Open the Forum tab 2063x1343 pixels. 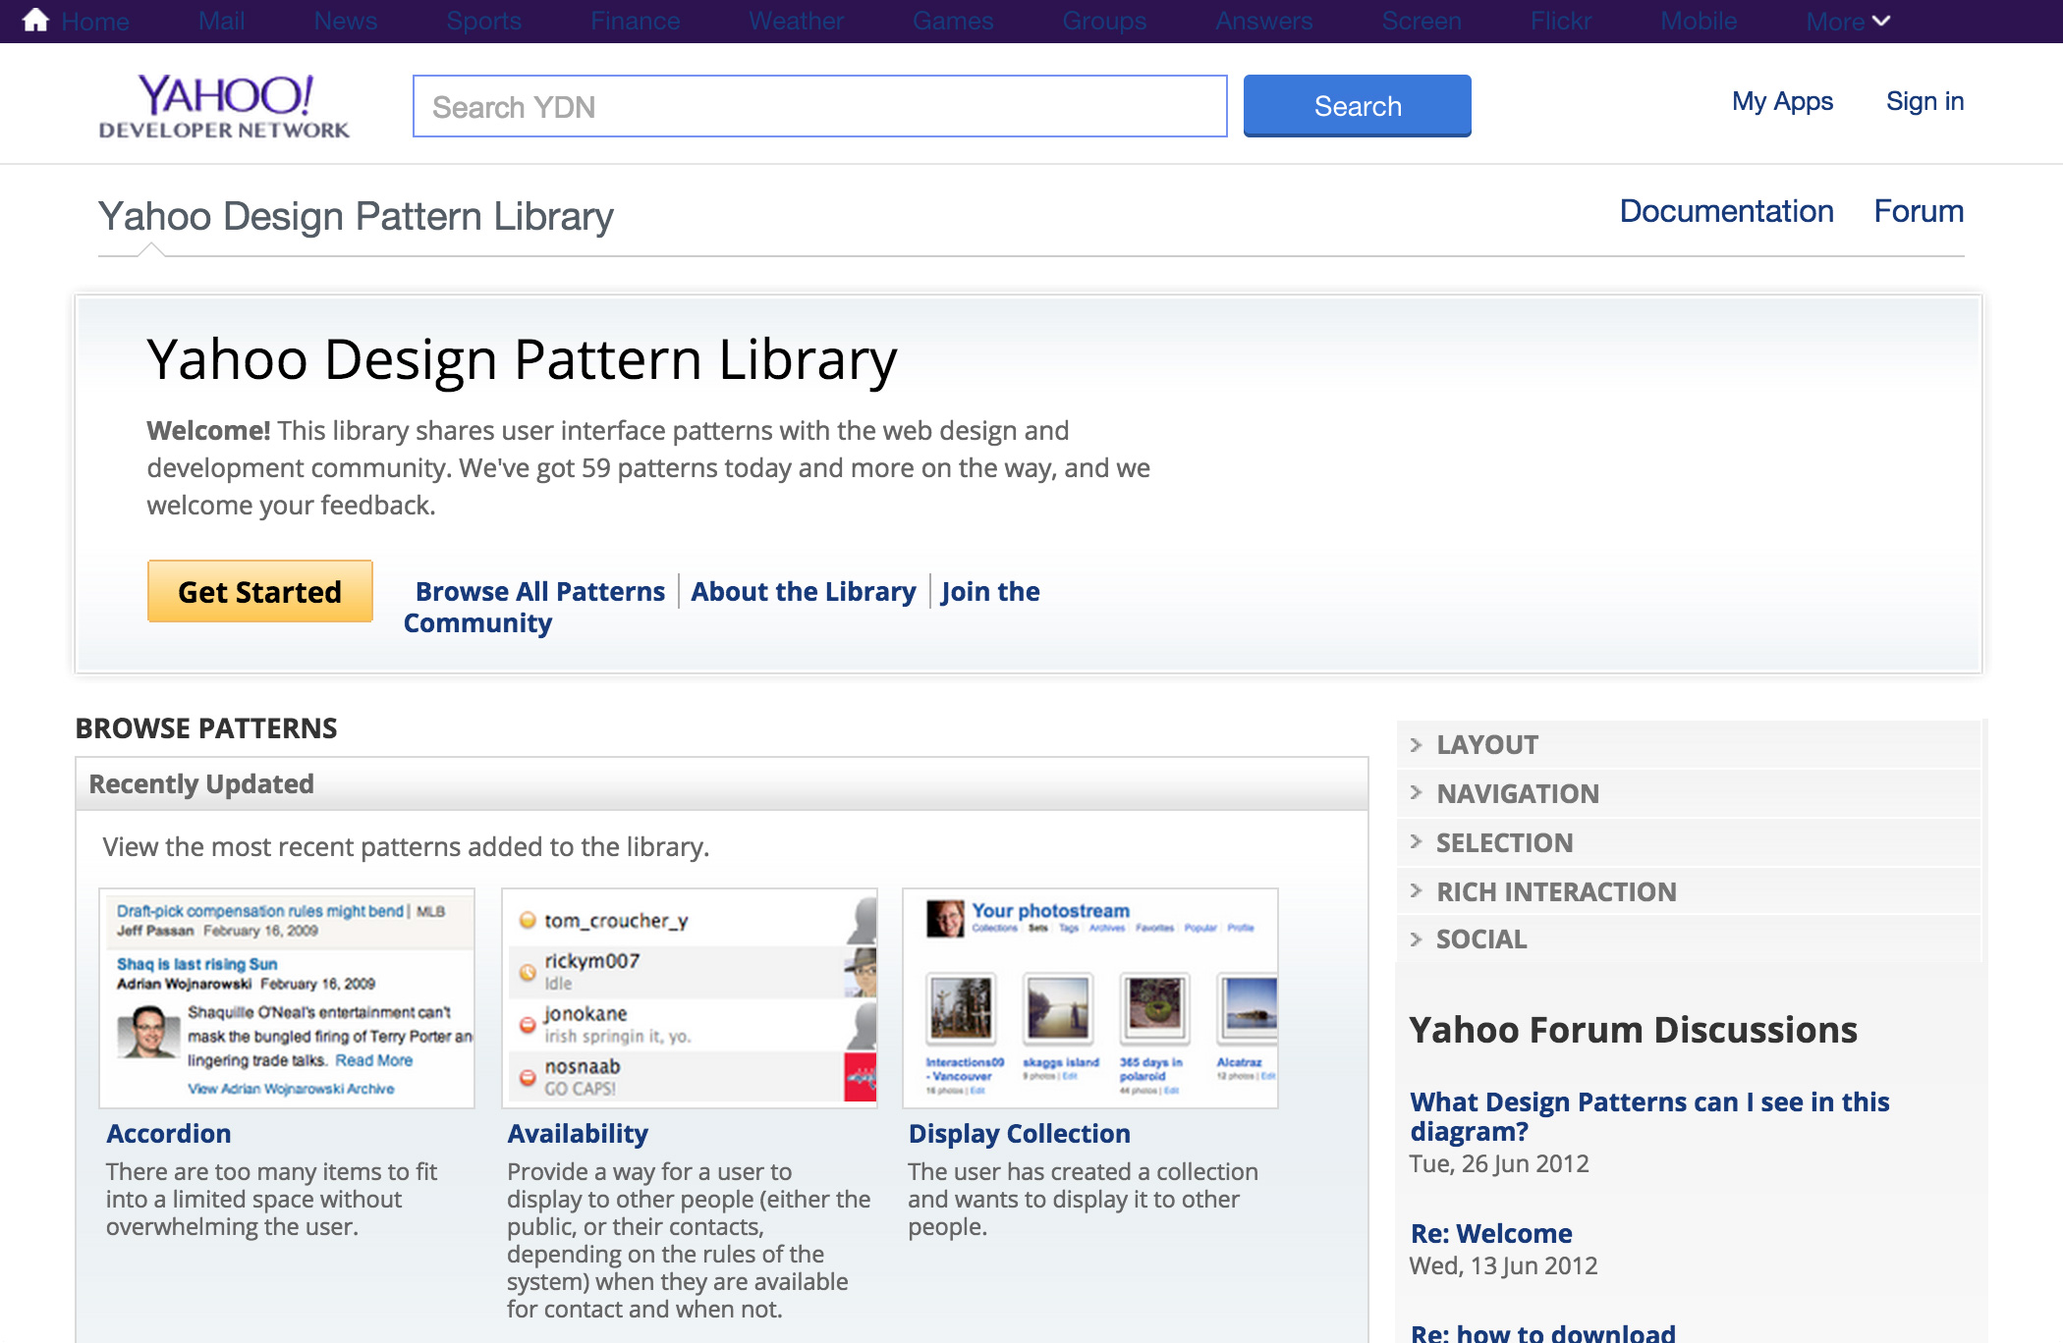(1918, 212)
